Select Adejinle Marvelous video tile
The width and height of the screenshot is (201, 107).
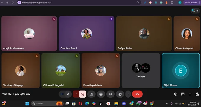click(x=29, y=34)
